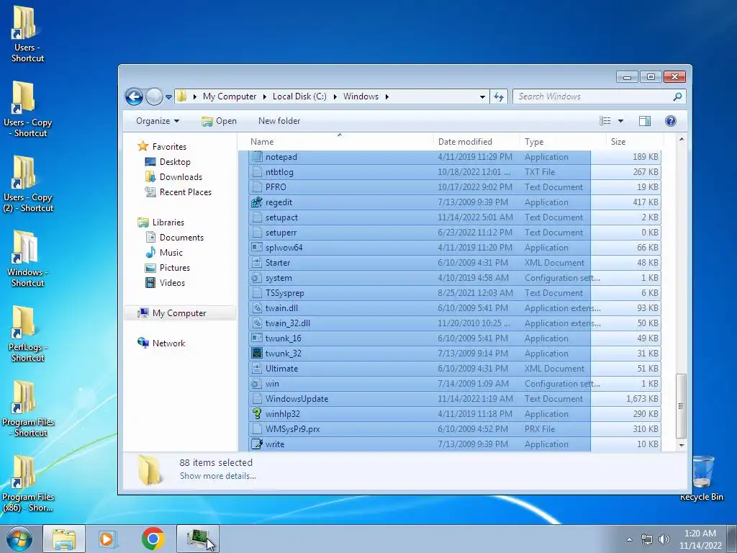Expand the arrow after My Computer breadcrumb
This screenshot has height=553, width=737.
coord(264,96)
